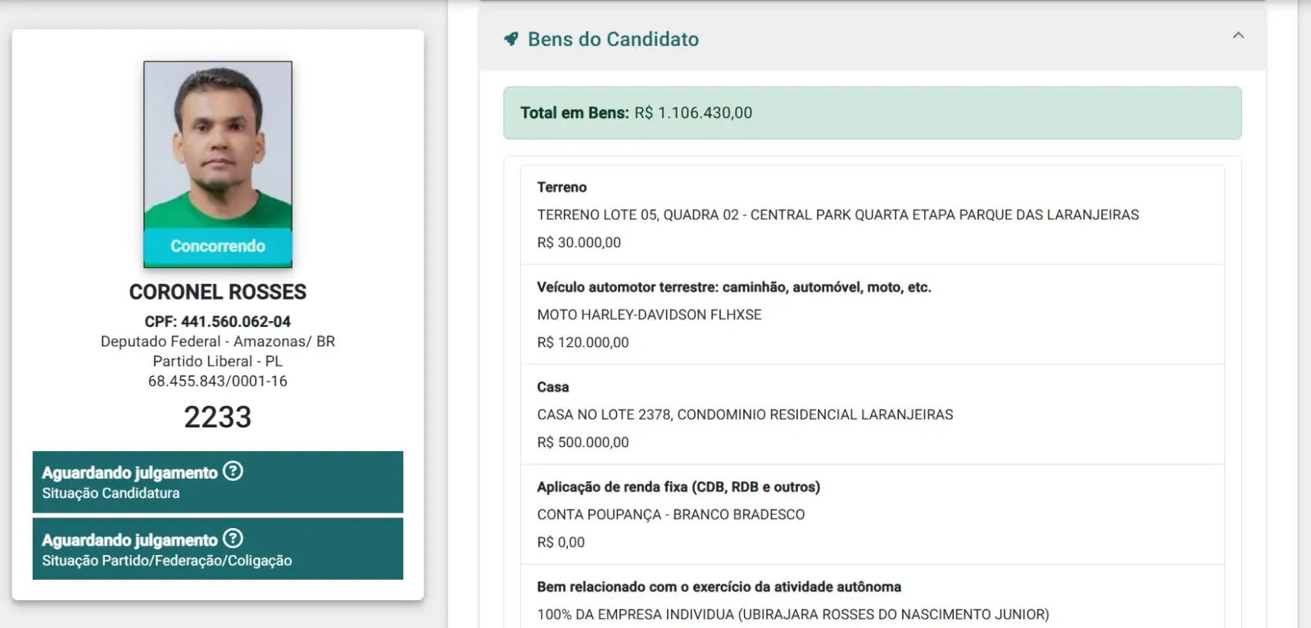Click the Concorrendo status badge
This screenshot has width=1311, height=628.
click(218, 246)
